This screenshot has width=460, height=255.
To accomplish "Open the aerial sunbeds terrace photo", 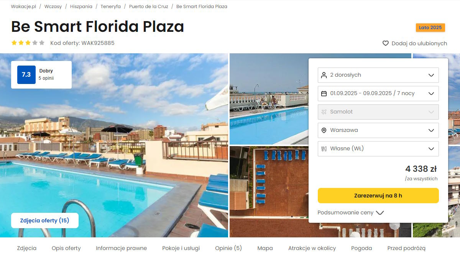I will coord(269,192).
